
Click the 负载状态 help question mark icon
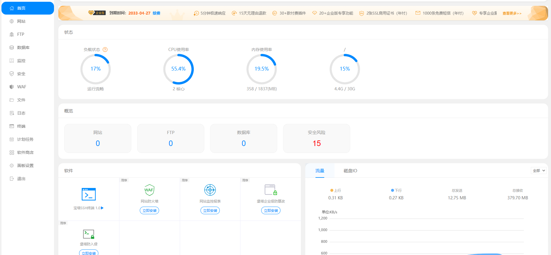105,50
